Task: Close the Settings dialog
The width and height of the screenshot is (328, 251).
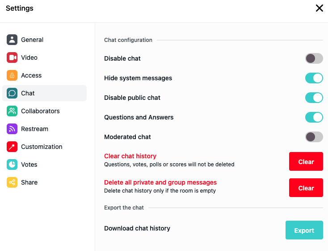Action: pyautogui.click(x=320, y=8)
